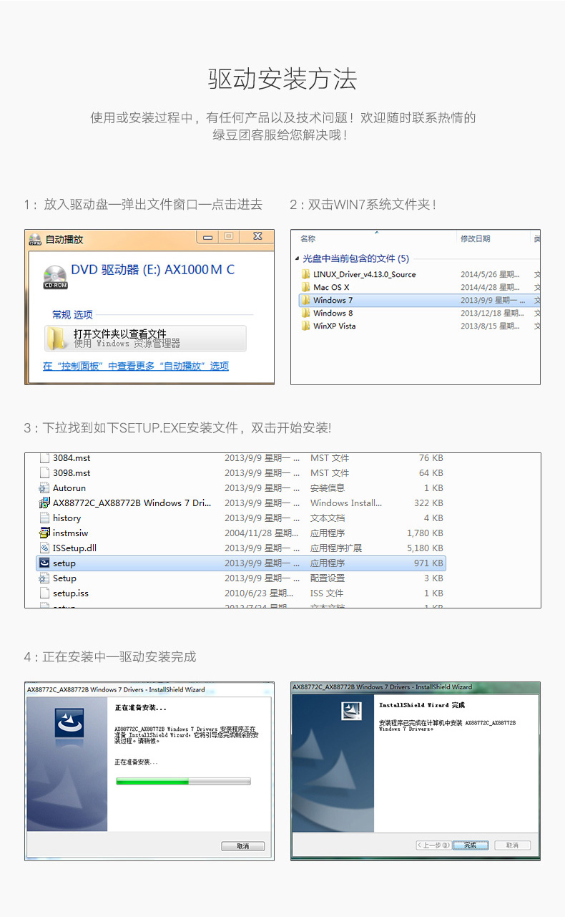
Task: Select the instmsiw file name
Action: [71, 533]
